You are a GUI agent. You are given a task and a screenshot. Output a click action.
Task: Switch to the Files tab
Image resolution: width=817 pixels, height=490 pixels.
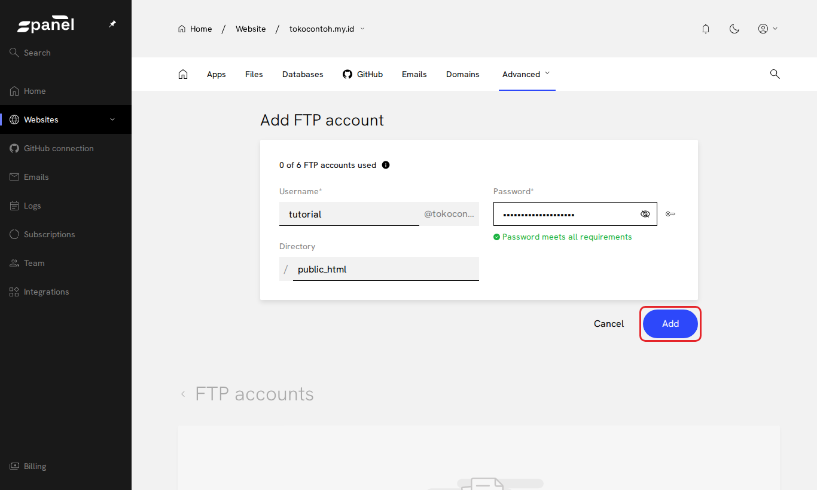point(254,74)
